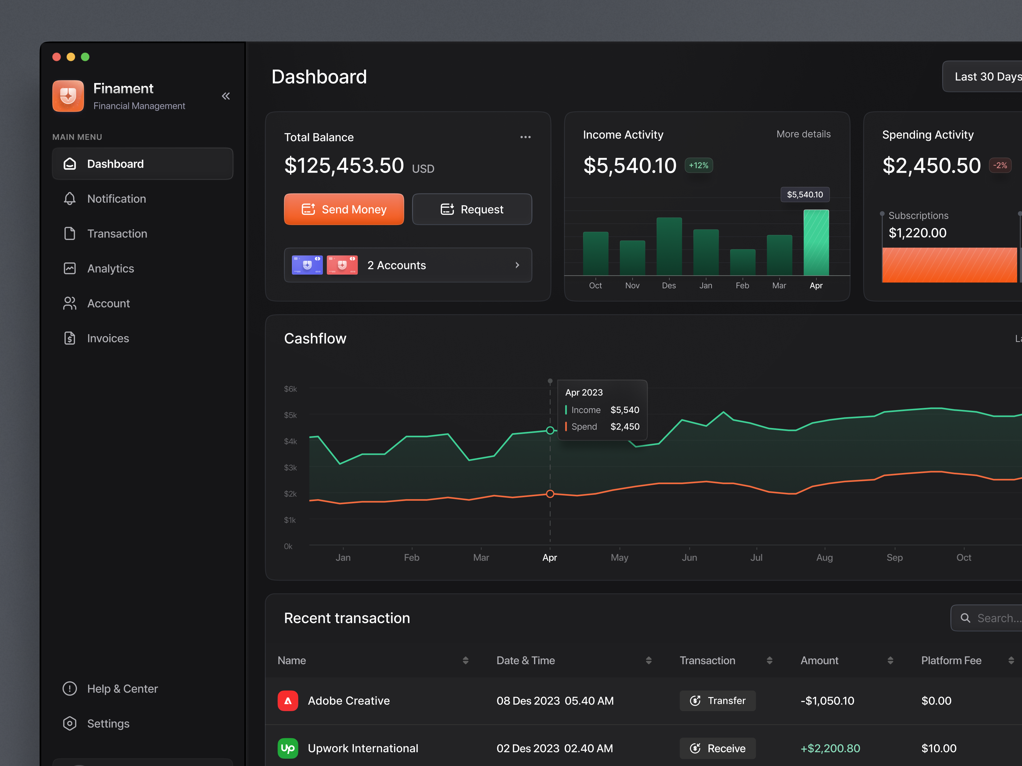Expand the 2 Accounts panel
The image size is (1022, 766).
(x=517, y=265)
